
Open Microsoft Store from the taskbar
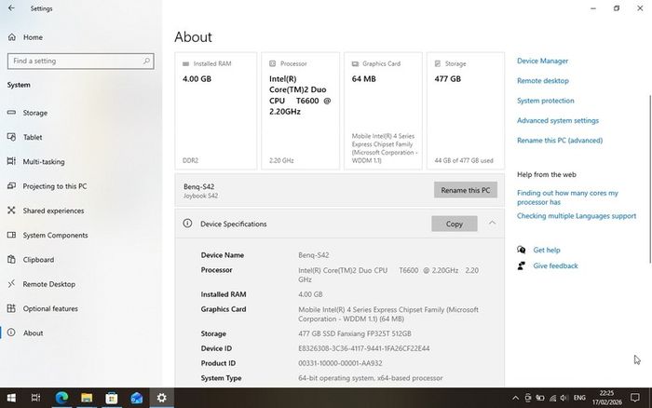pyautogui.click(x=112, y=398)
